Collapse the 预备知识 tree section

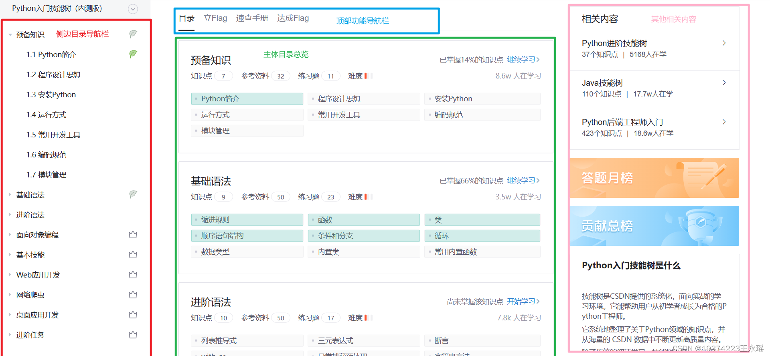point(10,35)
